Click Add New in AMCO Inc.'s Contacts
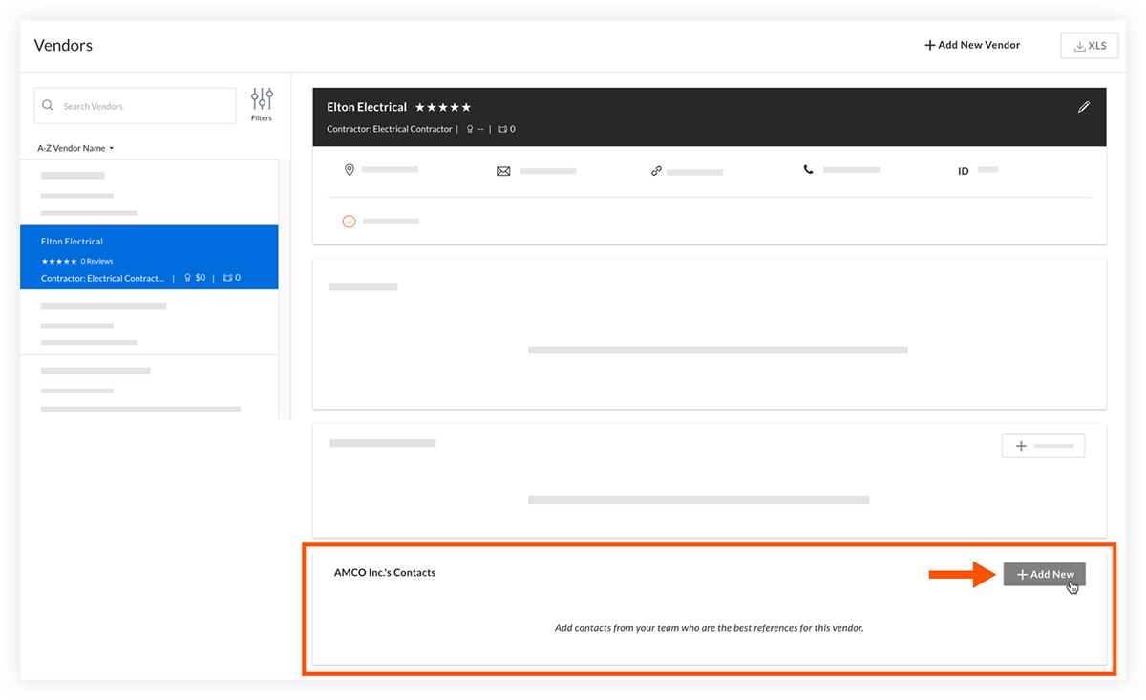The width and height of the screenshot is (1146, 700). (1044, 574)
